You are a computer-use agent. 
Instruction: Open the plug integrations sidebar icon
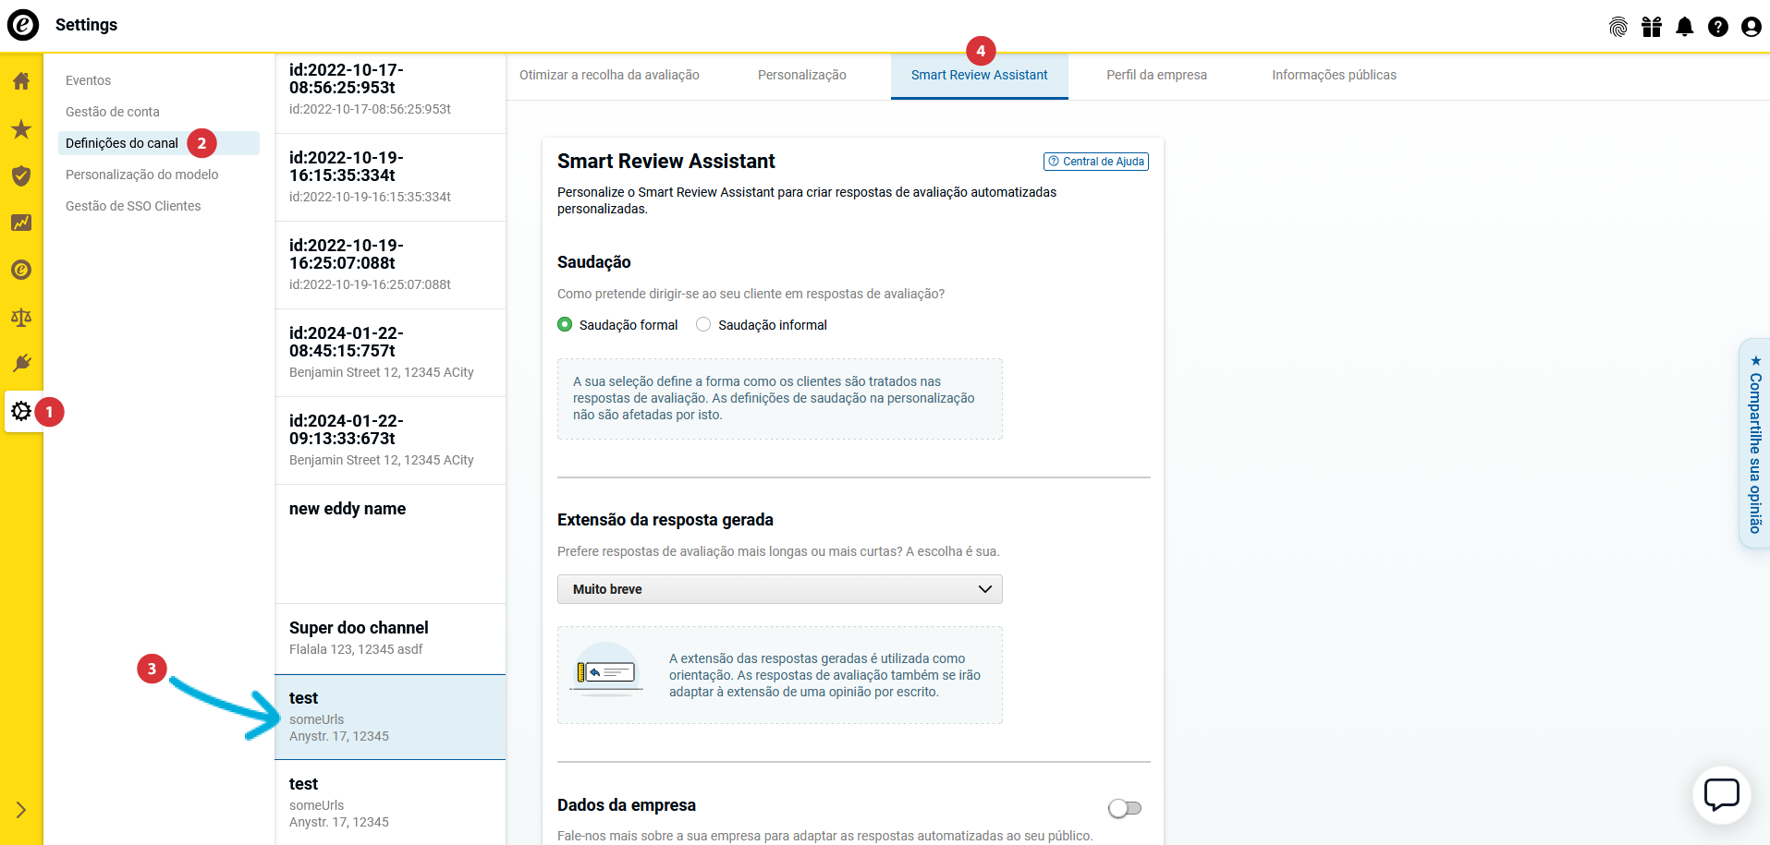21,363
